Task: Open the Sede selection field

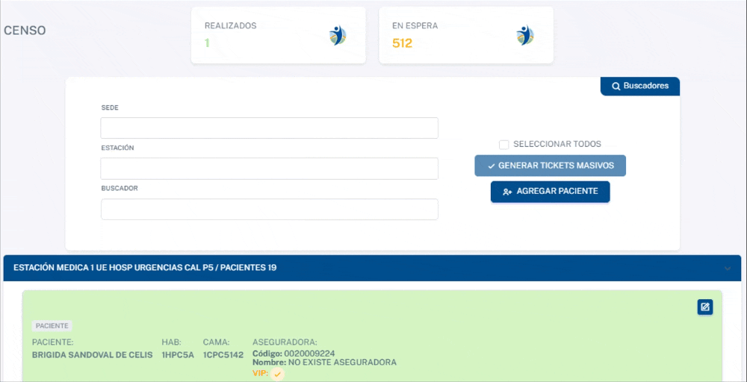Action: click(269, 128)
